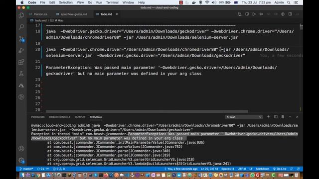The height and width of the screenshot is (179, 319).
Task: Switch to the PROBLEMS panel tab
Action: [x=38, y=117]
